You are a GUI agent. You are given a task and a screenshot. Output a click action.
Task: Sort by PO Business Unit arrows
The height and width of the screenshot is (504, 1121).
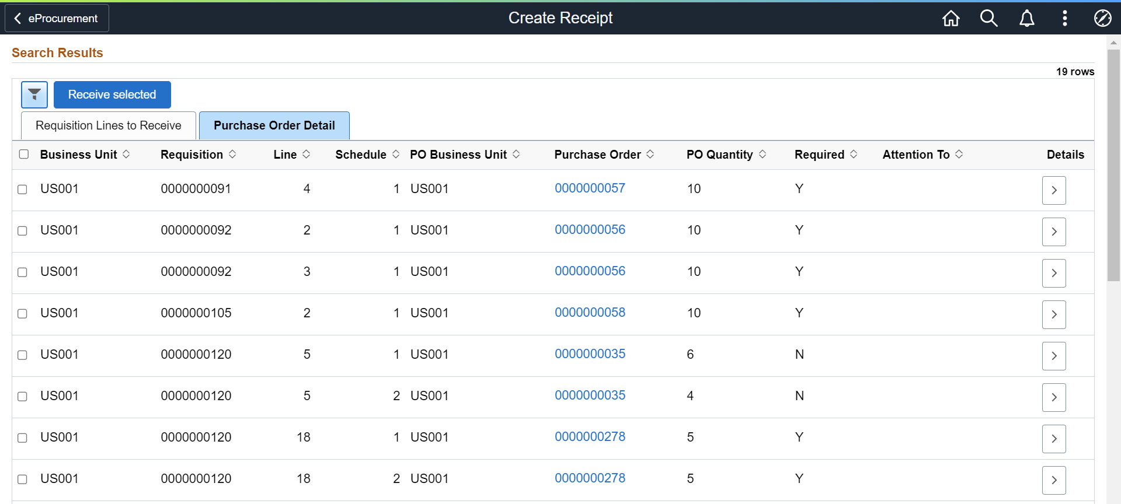(x=516, y=154)
